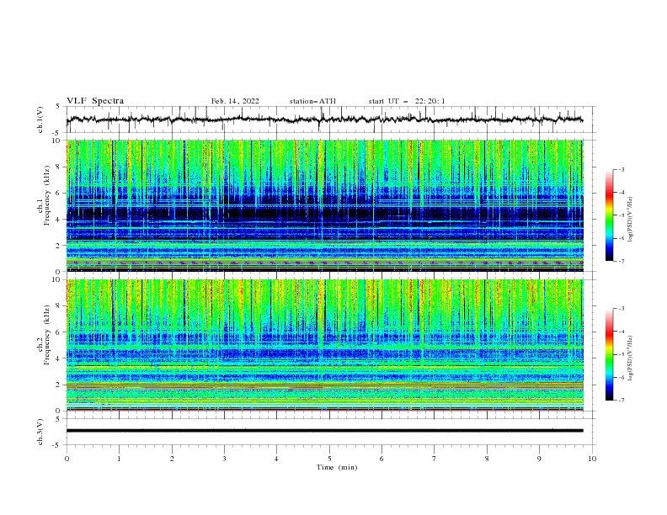Click the ch.1 colorbar "-3" label
Image resolution: width=667 pixels, height=515 pixels.
tap(622, 169)
